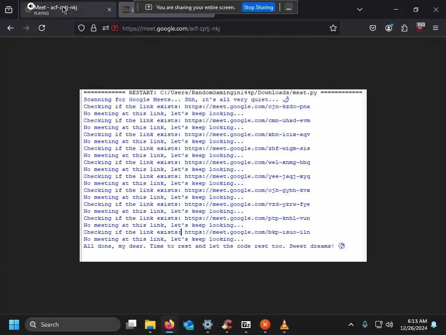This screenshot has width=446, height=335.
Task: Click the ptp-knhl-vun link line
Action: pos(197,218)
